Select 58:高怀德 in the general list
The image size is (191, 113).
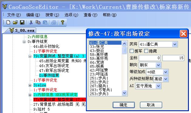click(99, 55)
